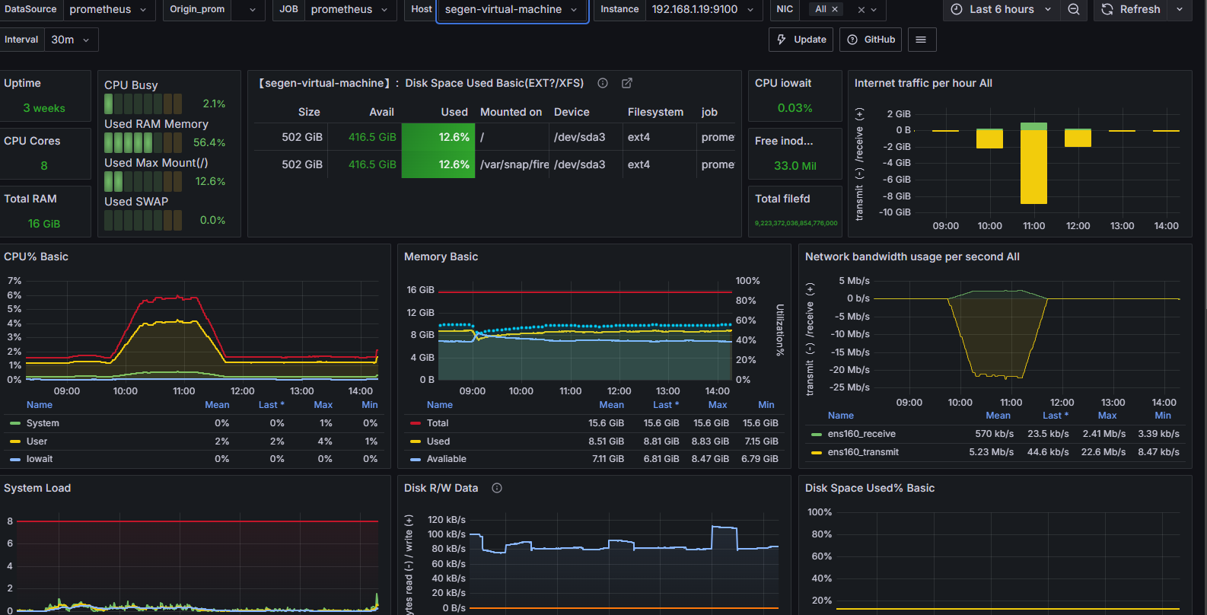Sort CPU legend by Mean column

point(217,405)
